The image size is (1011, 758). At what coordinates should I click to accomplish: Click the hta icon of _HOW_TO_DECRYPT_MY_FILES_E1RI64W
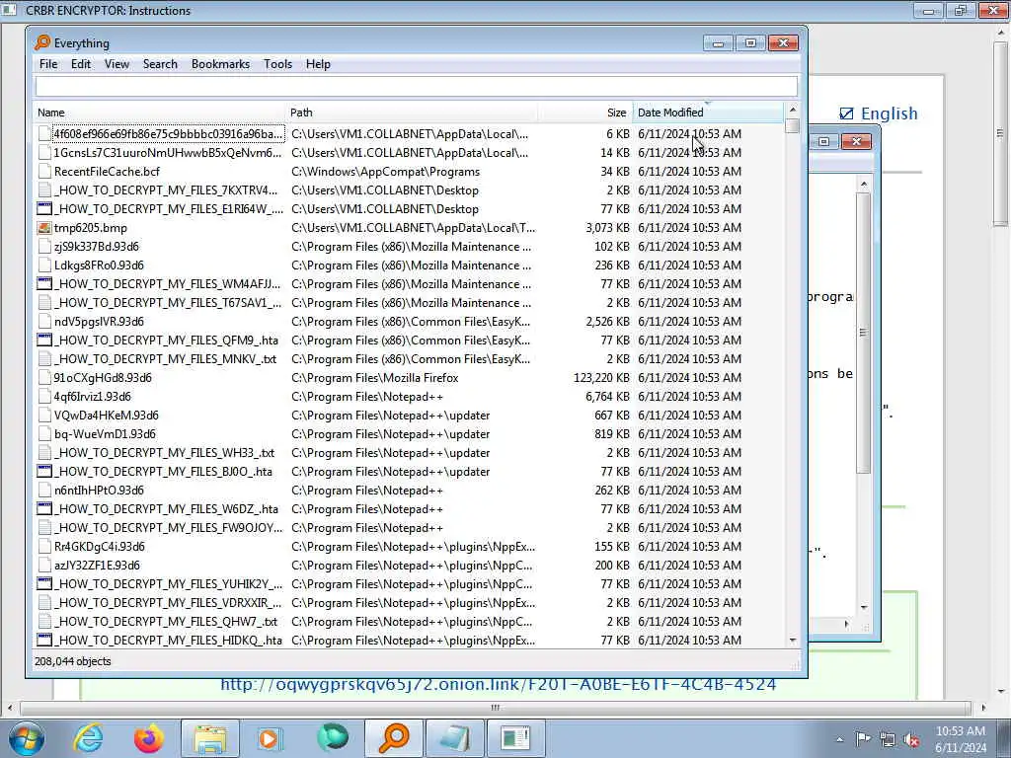pos(43,209)
